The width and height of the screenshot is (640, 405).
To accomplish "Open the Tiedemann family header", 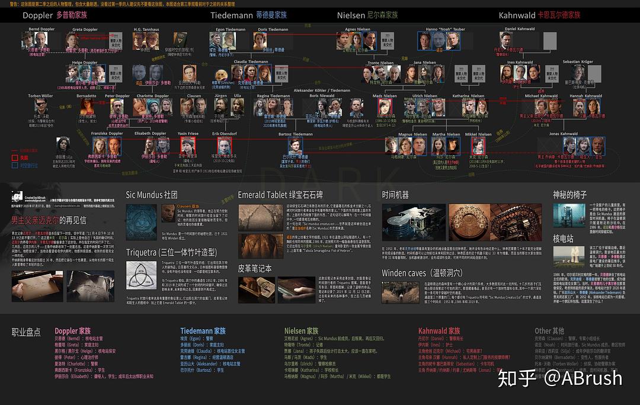I will point(248,15).
